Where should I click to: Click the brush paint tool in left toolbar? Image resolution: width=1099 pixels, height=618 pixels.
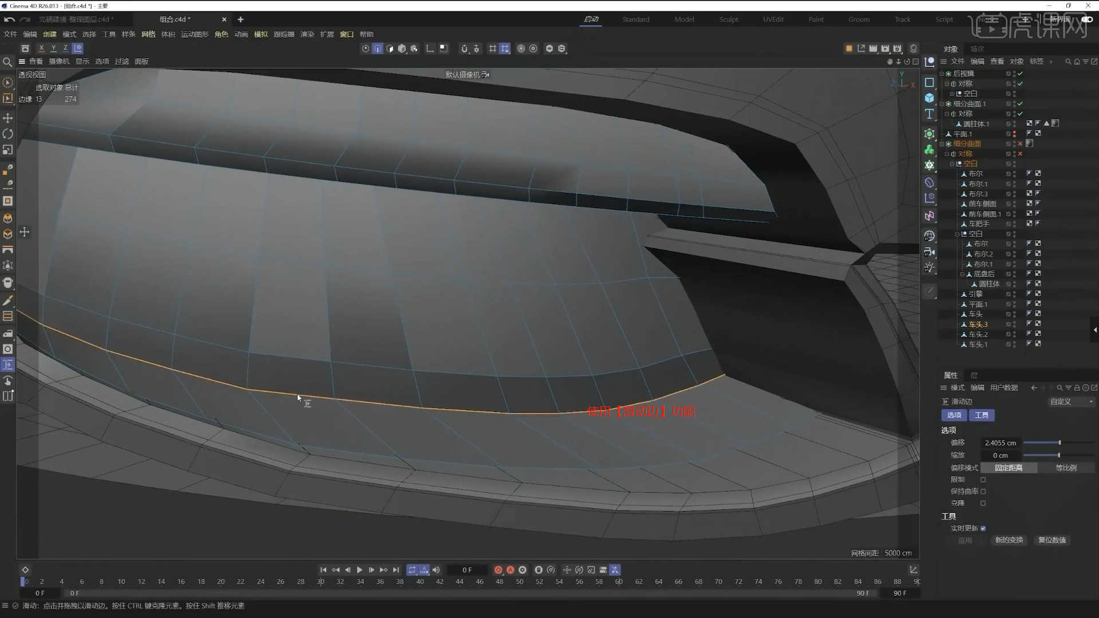point(8,301)
